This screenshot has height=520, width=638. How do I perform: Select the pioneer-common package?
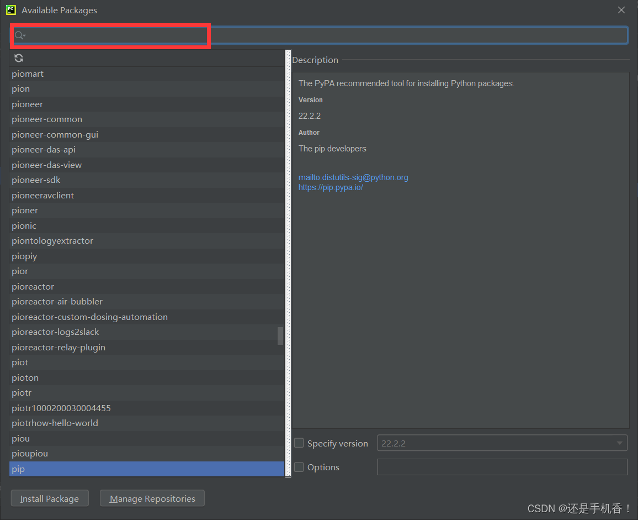pyautogui.click(x=147, y=119)
